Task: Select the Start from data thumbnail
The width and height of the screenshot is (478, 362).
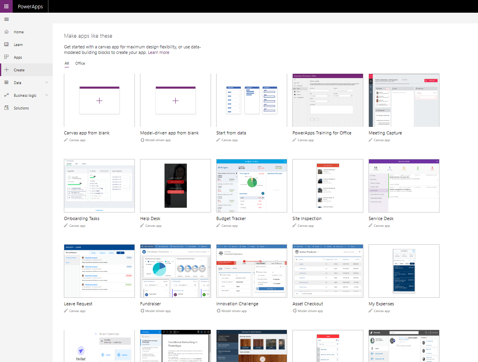Action: pos(251,100)
